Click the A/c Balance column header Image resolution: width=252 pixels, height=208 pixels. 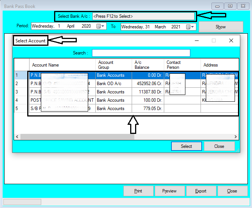pos(148,65)
